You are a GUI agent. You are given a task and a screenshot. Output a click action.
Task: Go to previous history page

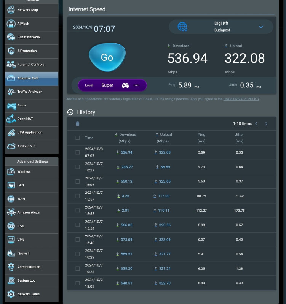pyautogui.click(x=256, y=124)
